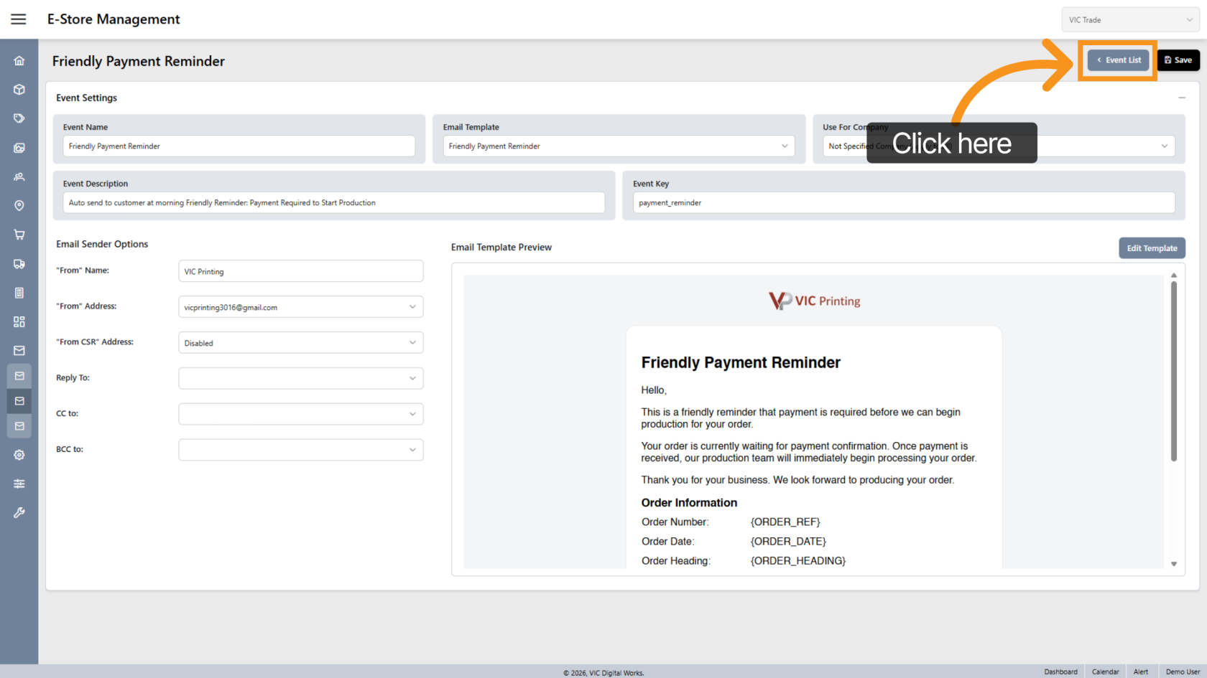
Task: Open the hamburger navigation menu
Action: click(19, 19)
